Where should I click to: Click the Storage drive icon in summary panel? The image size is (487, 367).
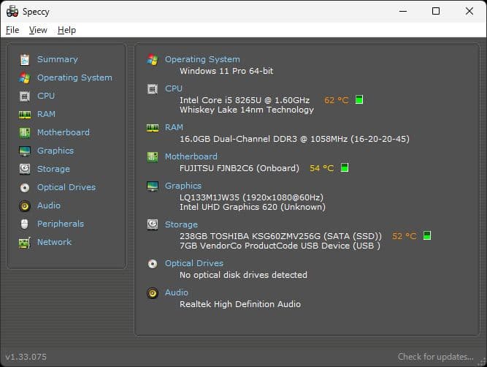coord(153,224)
